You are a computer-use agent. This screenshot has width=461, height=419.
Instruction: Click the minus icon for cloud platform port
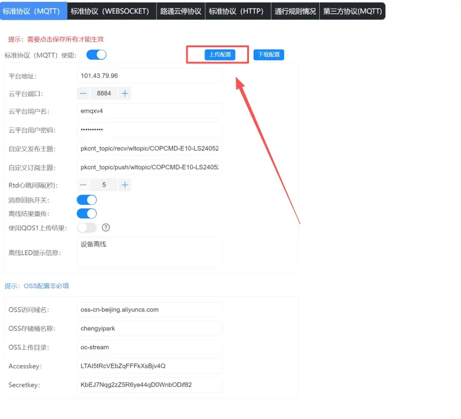pyautogui.click(x=84, y=93)
